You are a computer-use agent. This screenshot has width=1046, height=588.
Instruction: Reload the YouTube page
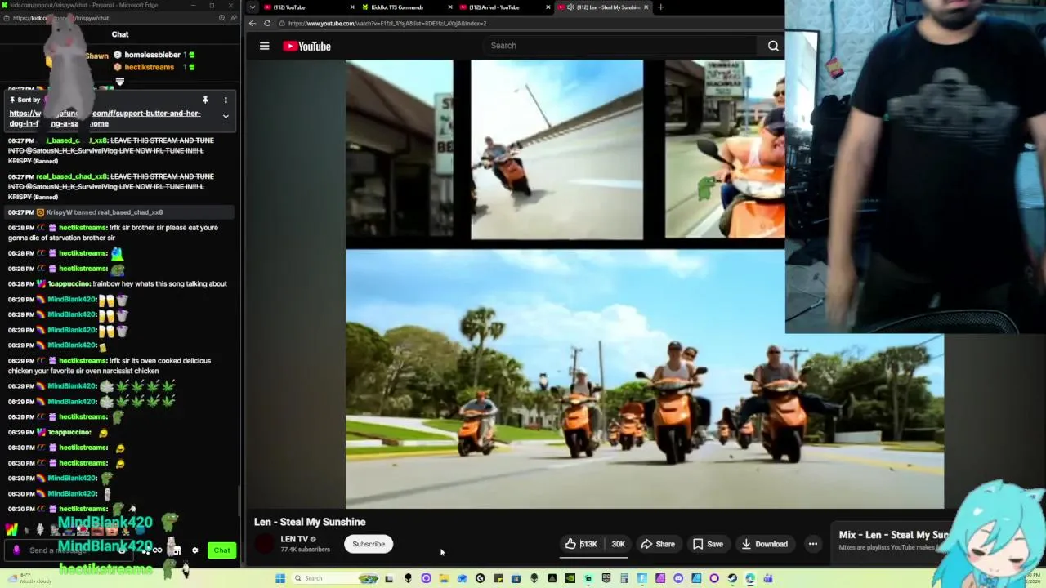267,23
